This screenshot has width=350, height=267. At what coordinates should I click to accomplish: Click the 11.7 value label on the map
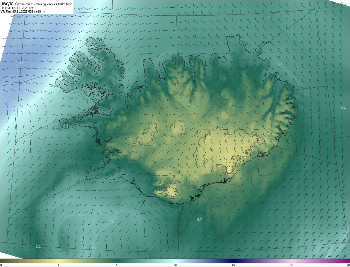pyautogui.click(x=23, y=63)
